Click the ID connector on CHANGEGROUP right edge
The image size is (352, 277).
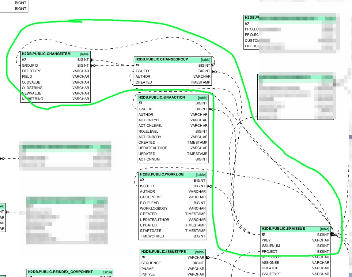[213, 64]
